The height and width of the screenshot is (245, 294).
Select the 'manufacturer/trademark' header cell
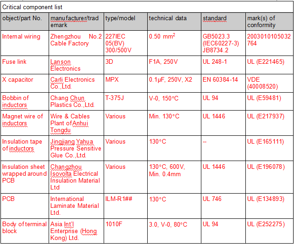click(x=76, y=22)
